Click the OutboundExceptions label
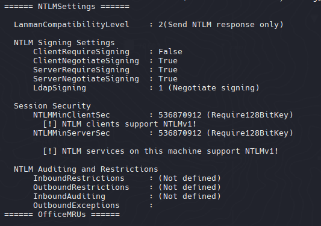 [x=76, y=206]
